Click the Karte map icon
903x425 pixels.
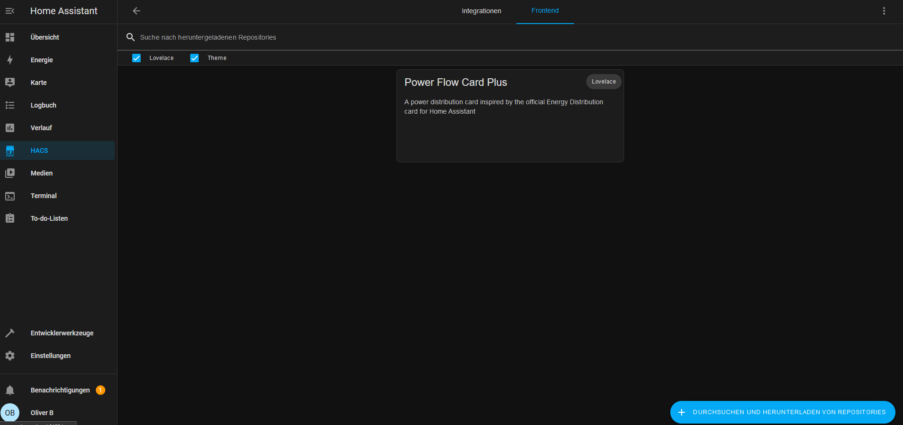point(10,83)
